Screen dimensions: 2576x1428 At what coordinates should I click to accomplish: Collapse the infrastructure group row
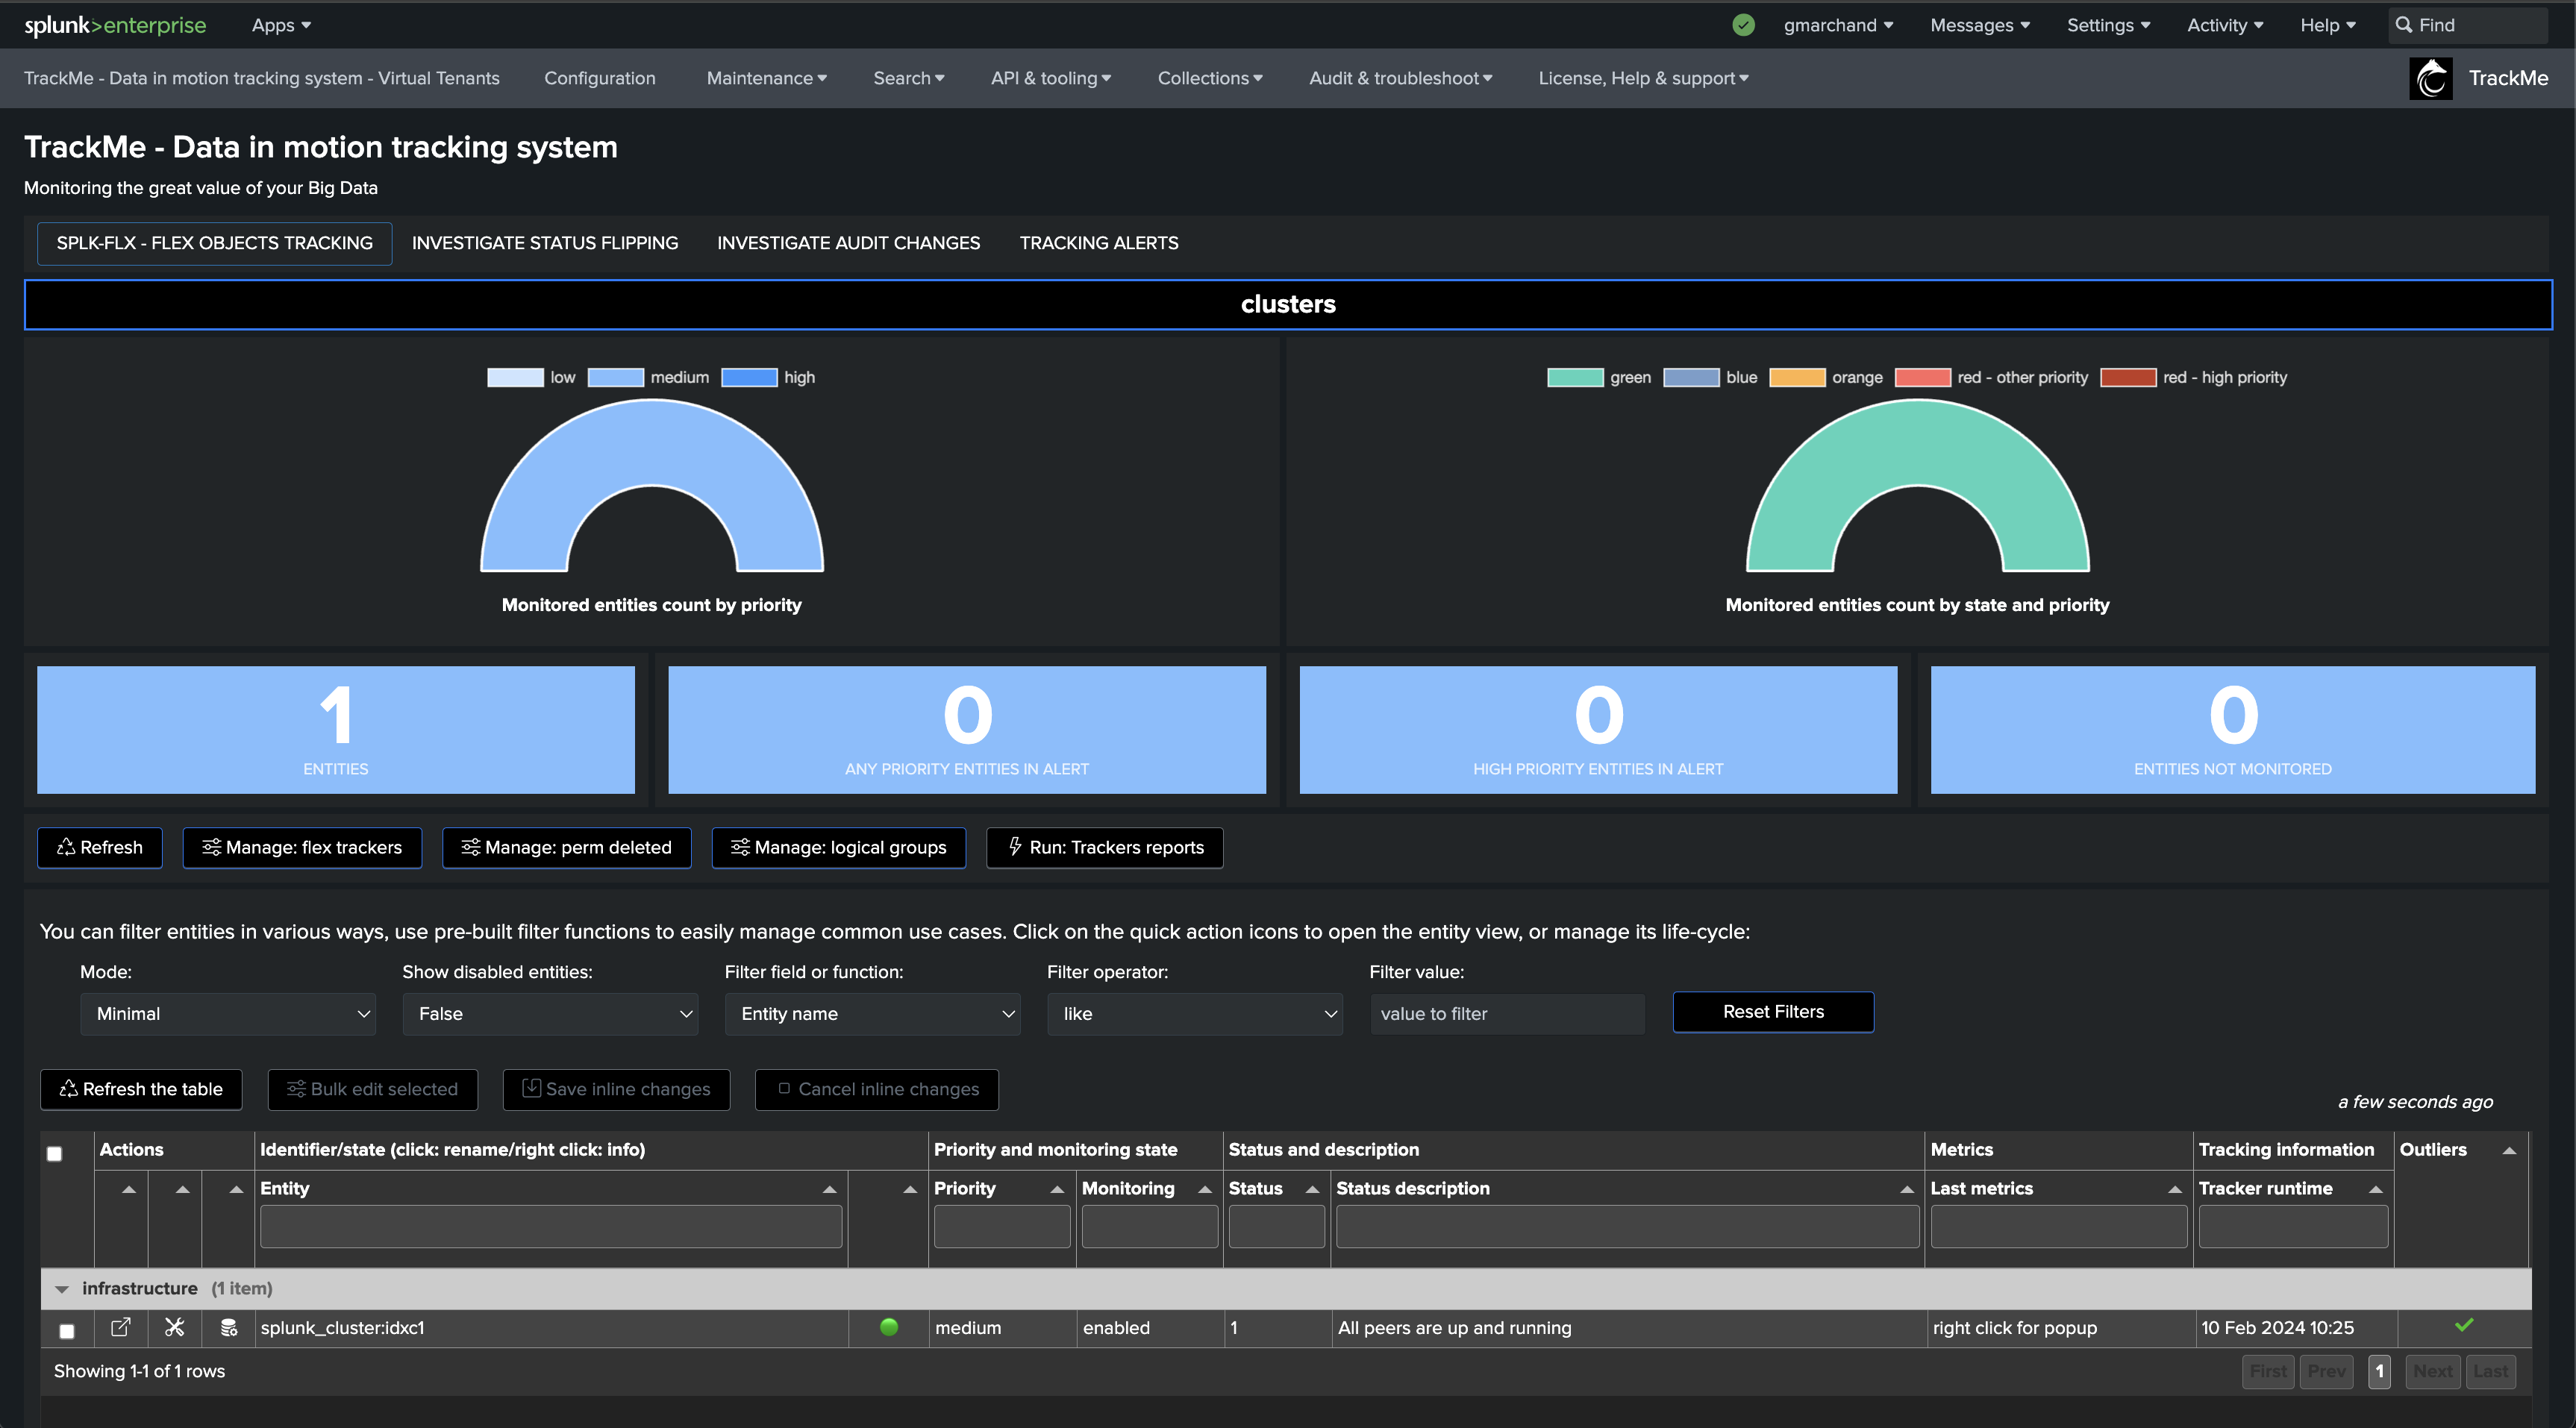point(62,1289)
